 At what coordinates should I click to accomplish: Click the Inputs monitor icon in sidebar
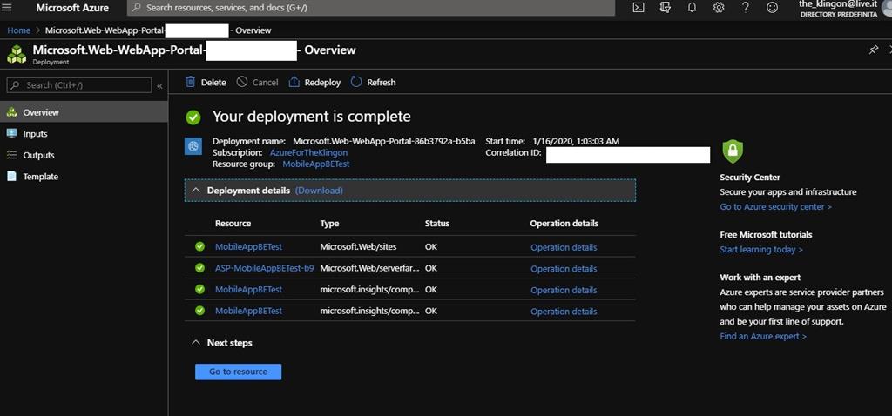(11, 133)
